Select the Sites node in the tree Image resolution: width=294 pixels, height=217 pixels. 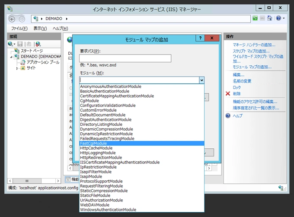31,68
